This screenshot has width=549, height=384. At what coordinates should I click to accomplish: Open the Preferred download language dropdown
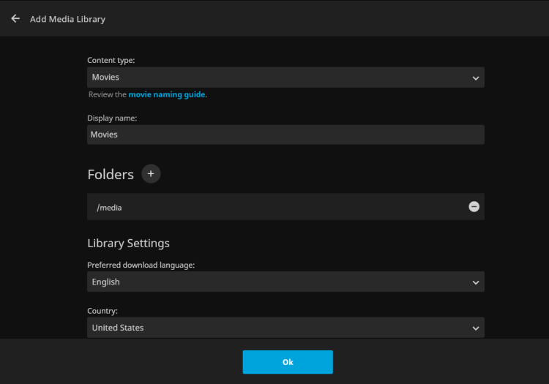click(x=285, y=282)
